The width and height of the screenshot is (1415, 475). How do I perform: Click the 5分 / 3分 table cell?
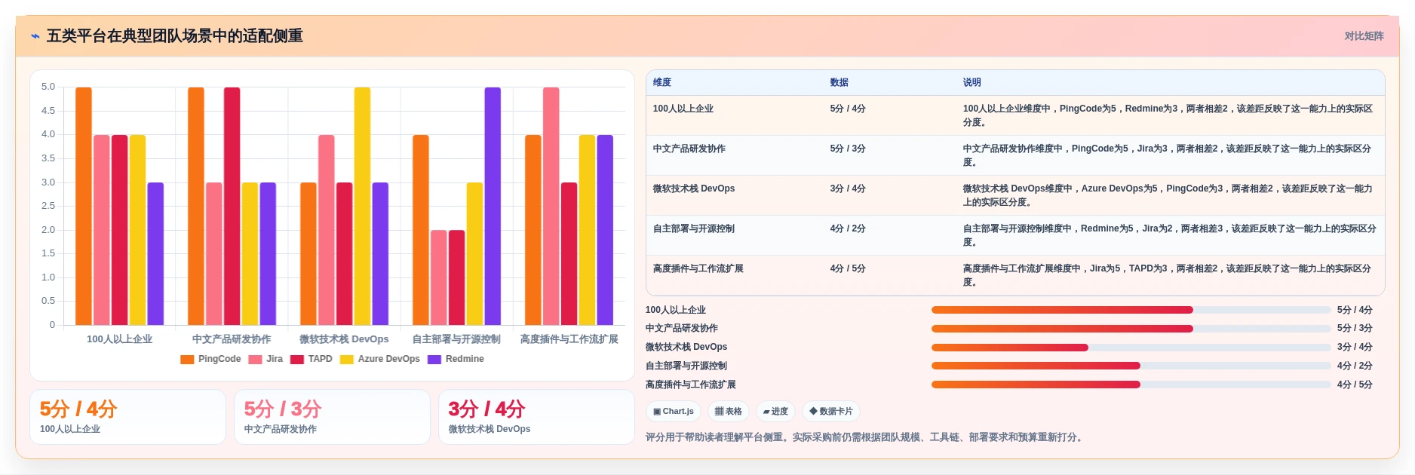(848, 149)
